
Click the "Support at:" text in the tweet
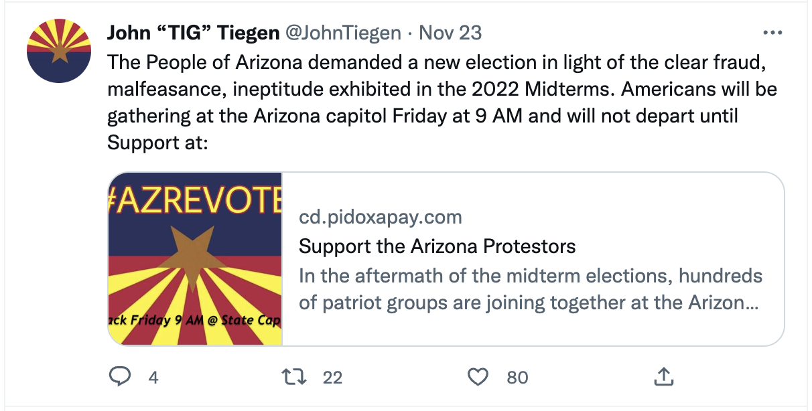pos(158,143)
